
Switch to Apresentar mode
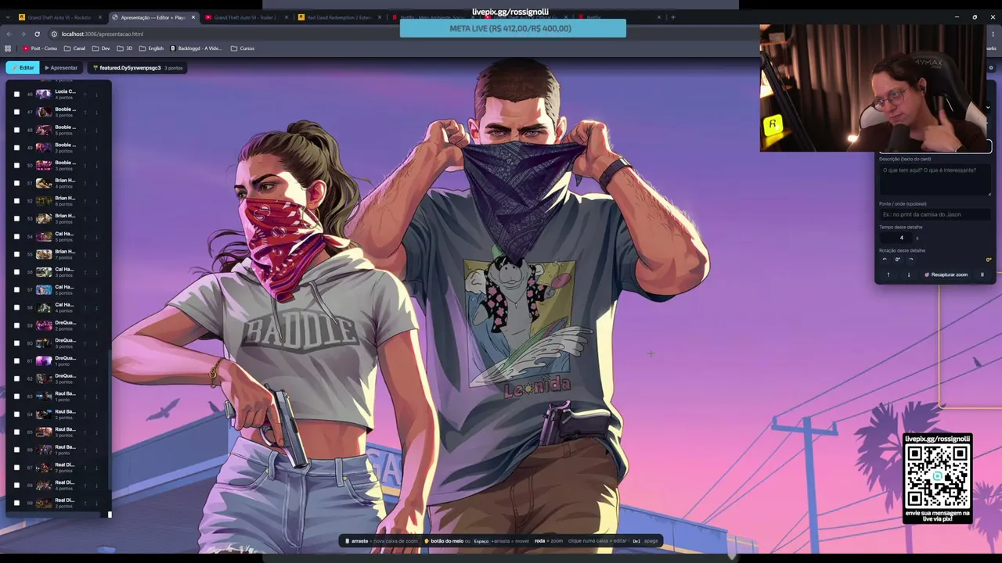point(61,68)
